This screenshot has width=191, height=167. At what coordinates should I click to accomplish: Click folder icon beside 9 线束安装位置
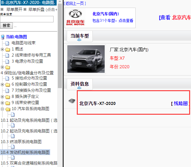click(8, 103)
